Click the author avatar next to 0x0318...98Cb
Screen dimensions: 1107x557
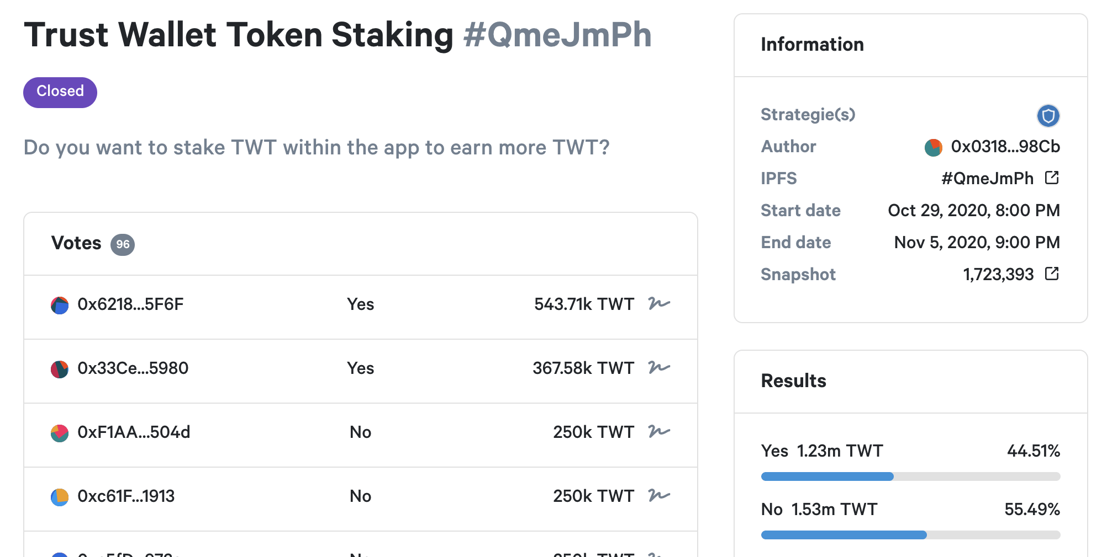tap(933, 147)
